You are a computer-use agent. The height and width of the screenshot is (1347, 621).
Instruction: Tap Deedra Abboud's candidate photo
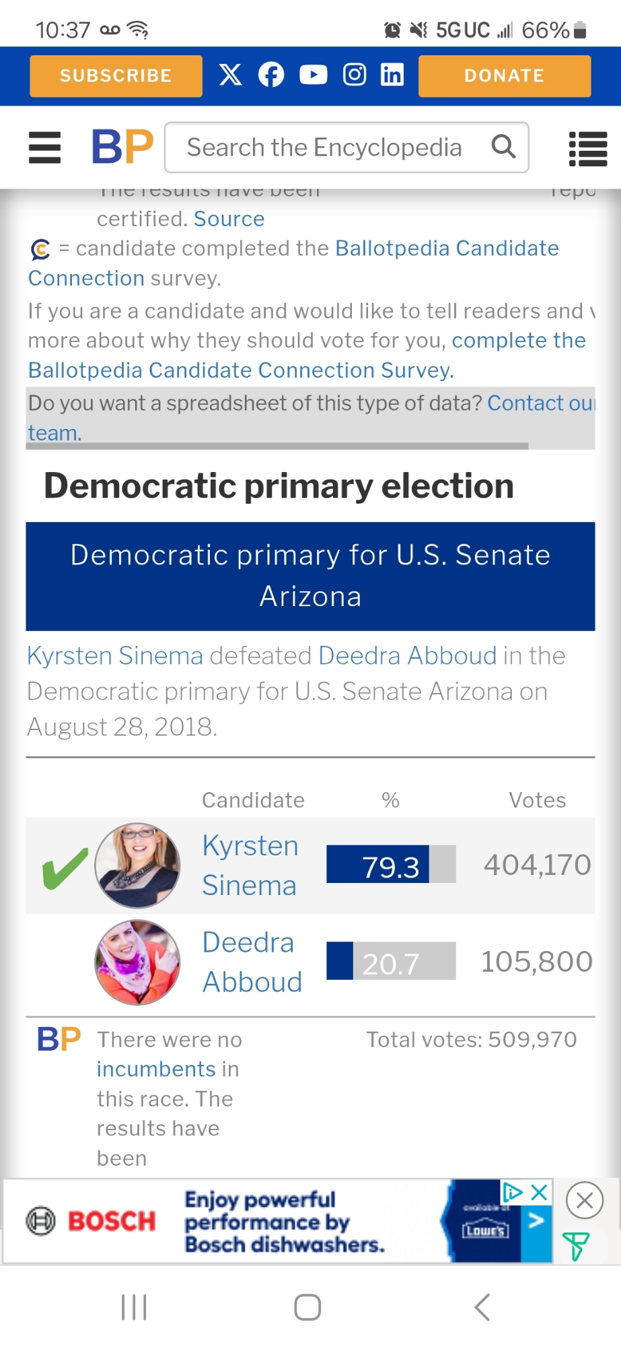[138, 962]
